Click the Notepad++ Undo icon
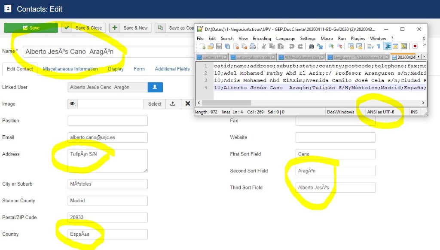440x250 pixels. (x=292, y=46)
